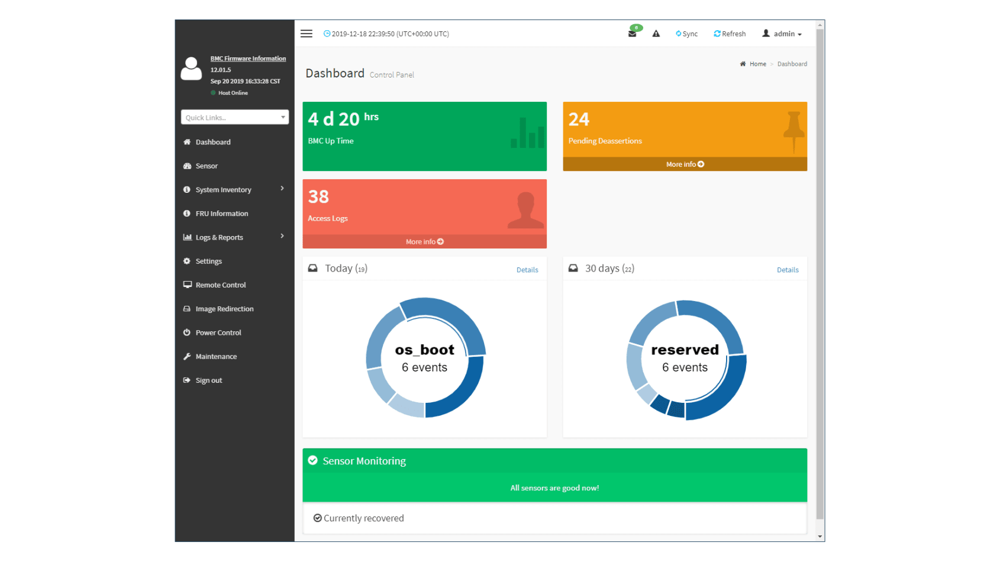Viewport: 1000px width, 562px height.
Task: Open the Quick Links combo box
Action: point(234,117)
